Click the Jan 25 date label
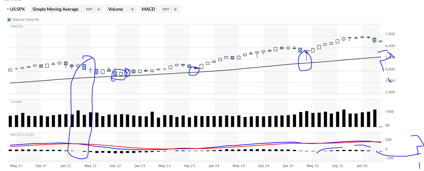The image size is (424, 171). point(288,166)
